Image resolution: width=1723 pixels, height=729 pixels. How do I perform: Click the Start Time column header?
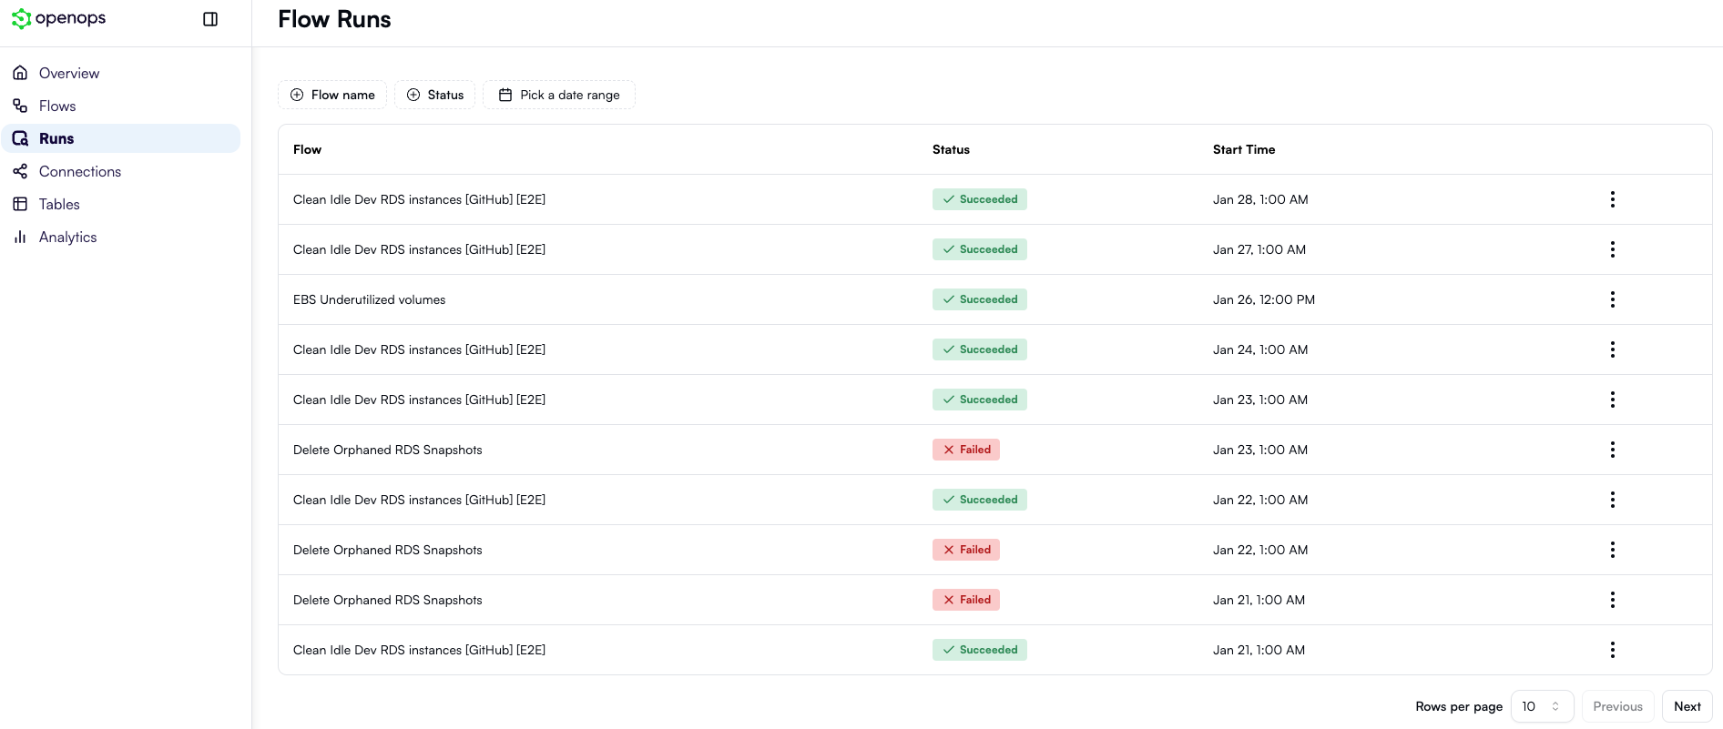(x=1244, y=149)
